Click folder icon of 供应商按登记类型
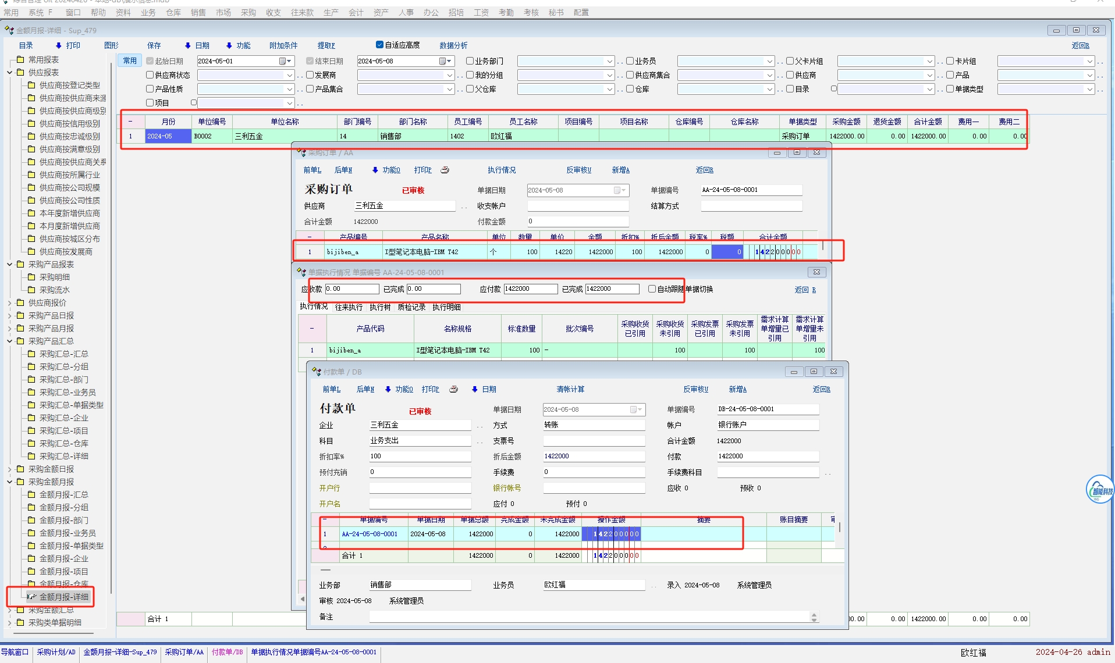The width and height of the screenshot is (1115, 663). tap(32, 85)
